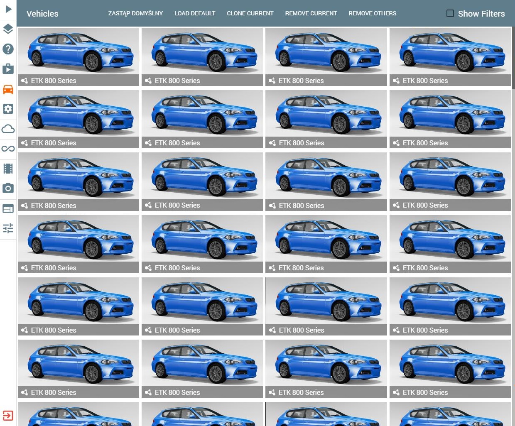
Task: Open the camera photo mode icon
Action: click(8, 188)
